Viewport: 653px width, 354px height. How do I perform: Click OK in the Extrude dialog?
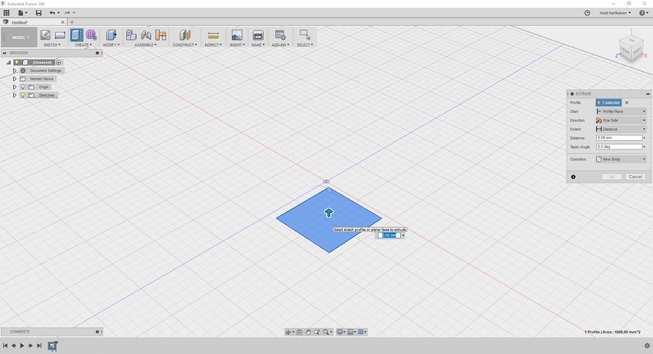(611, 177)
